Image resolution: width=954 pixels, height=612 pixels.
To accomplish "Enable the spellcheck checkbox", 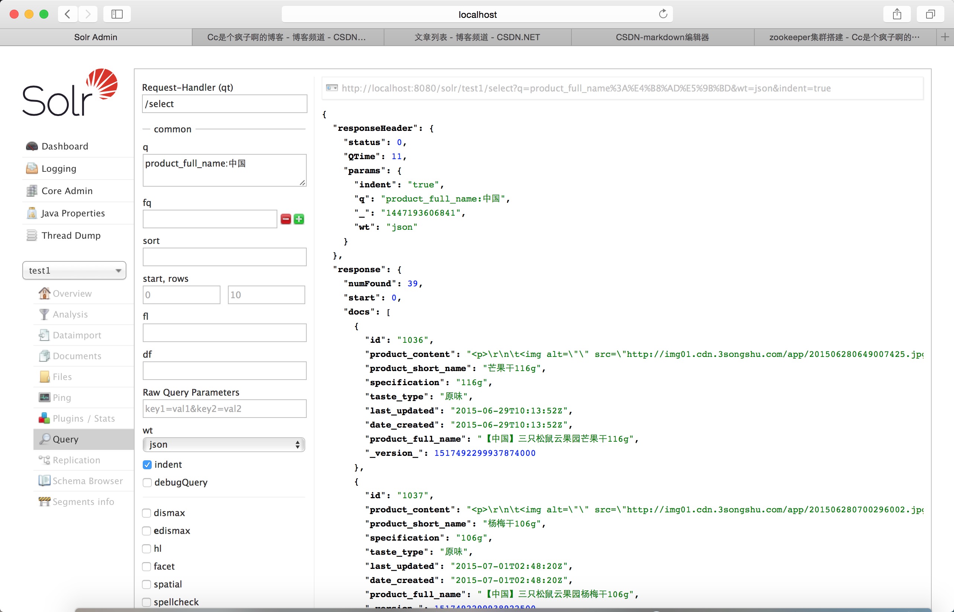I will [x=146, y=602].
